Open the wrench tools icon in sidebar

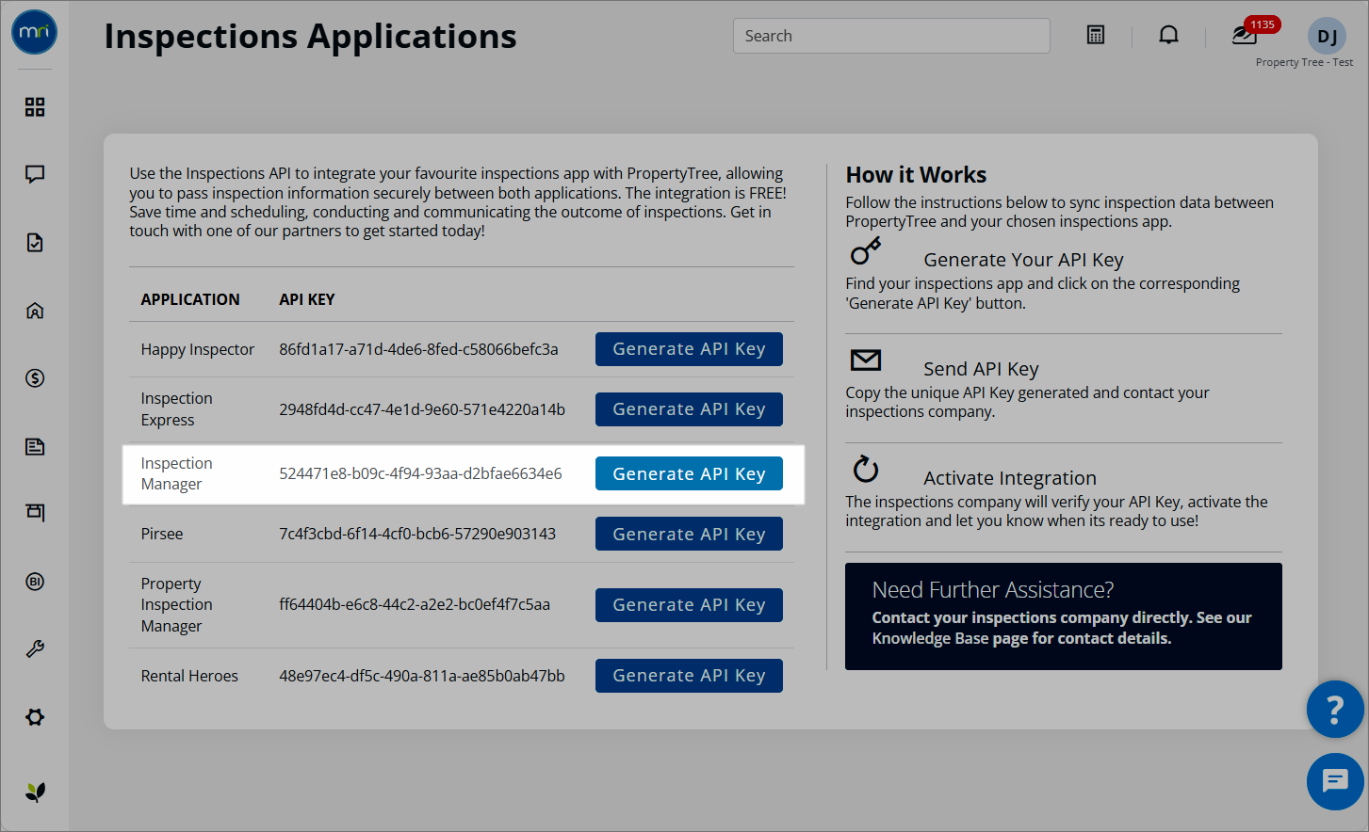point(35,649)
